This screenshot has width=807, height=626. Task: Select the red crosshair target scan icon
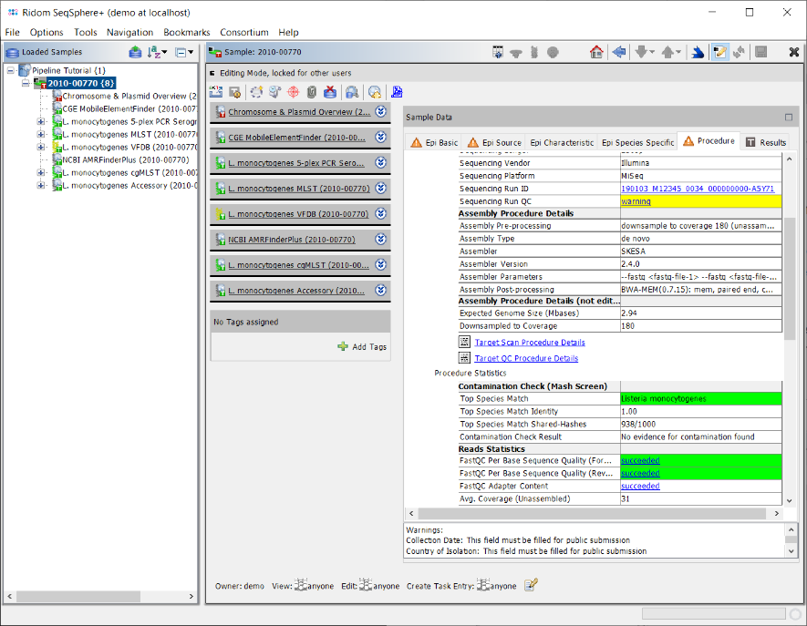pyautogui.click(x=293, y=92)
